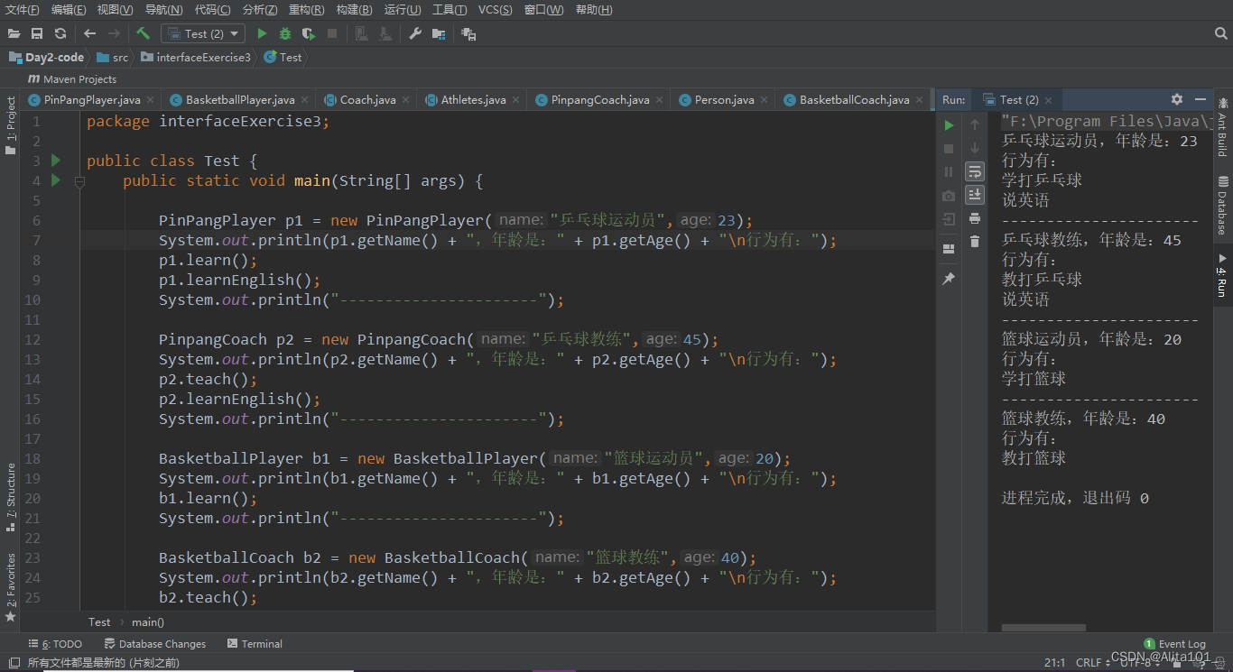The width and height of the screenshot is (1233, 672).
Task: Switch to the PinpangCoach.java tab
Action: click(600, 100)
